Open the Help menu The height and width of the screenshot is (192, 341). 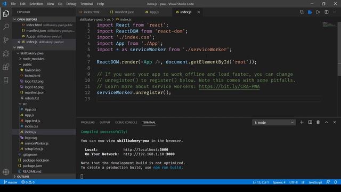click(x=100, y=4)
